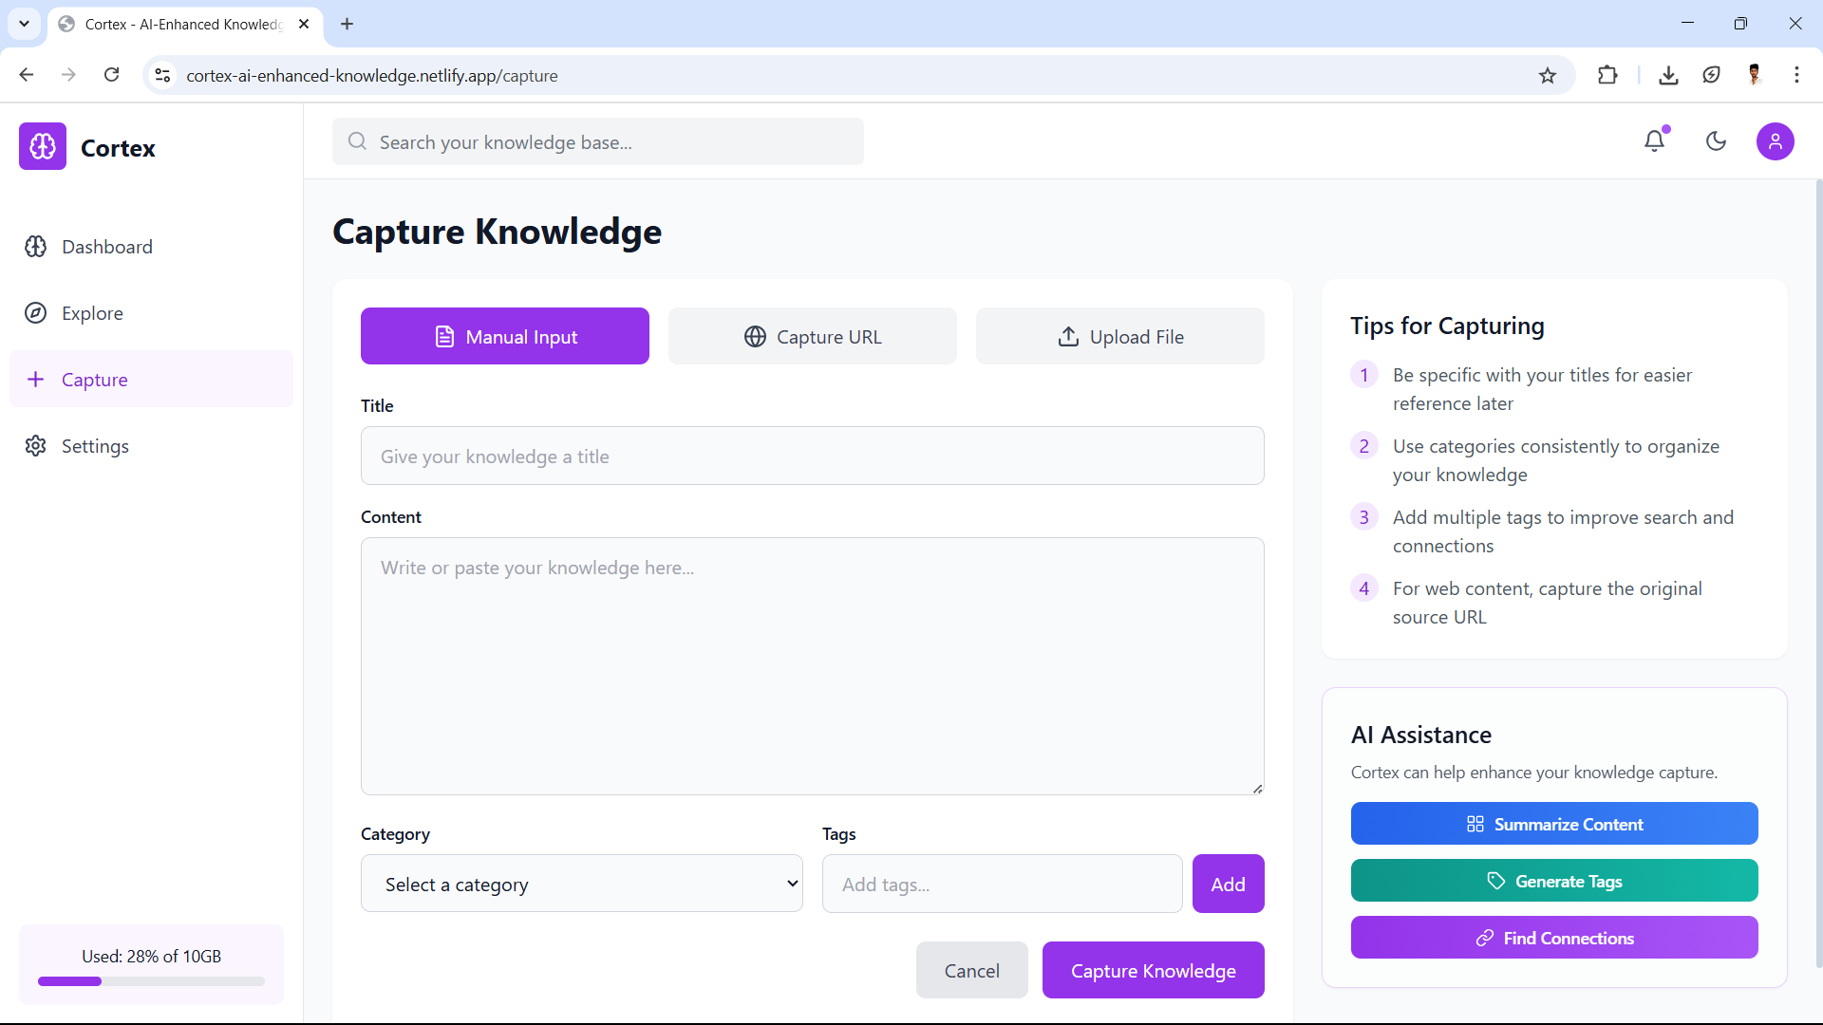Click the storage usage progress bar
The image size is (1823, 1025).
tap(151, 981)
